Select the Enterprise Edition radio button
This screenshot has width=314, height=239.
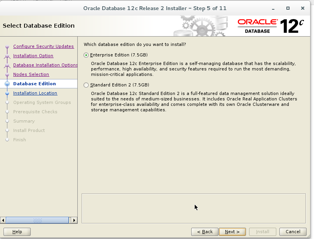86,55
